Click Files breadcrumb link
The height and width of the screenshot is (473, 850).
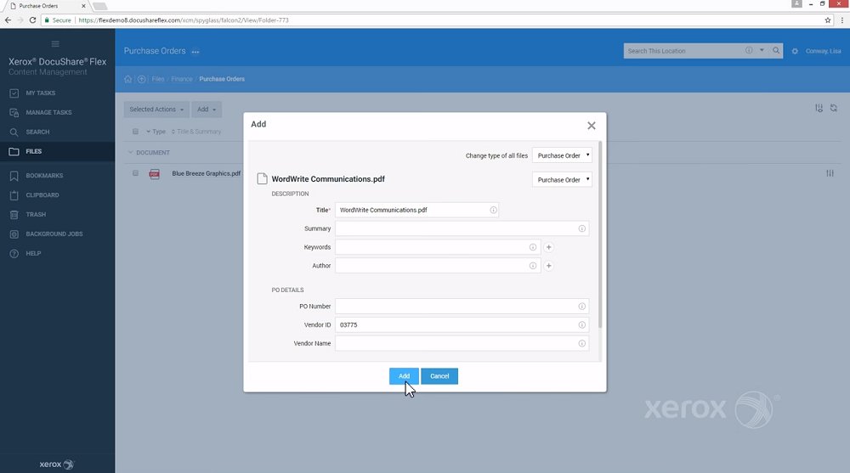pyautogui.click(x=158, y=79)
